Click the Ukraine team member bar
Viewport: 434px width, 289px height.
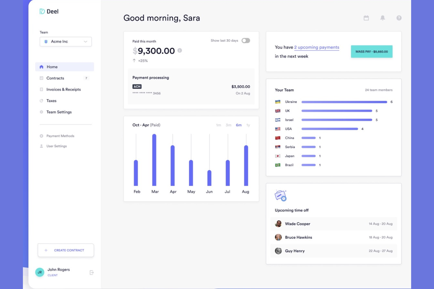[x=344, y=102]
